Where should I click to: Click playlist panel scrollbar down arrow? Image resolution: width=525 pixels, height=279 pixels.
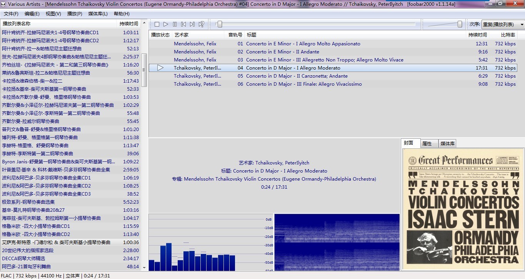point(144,267)
